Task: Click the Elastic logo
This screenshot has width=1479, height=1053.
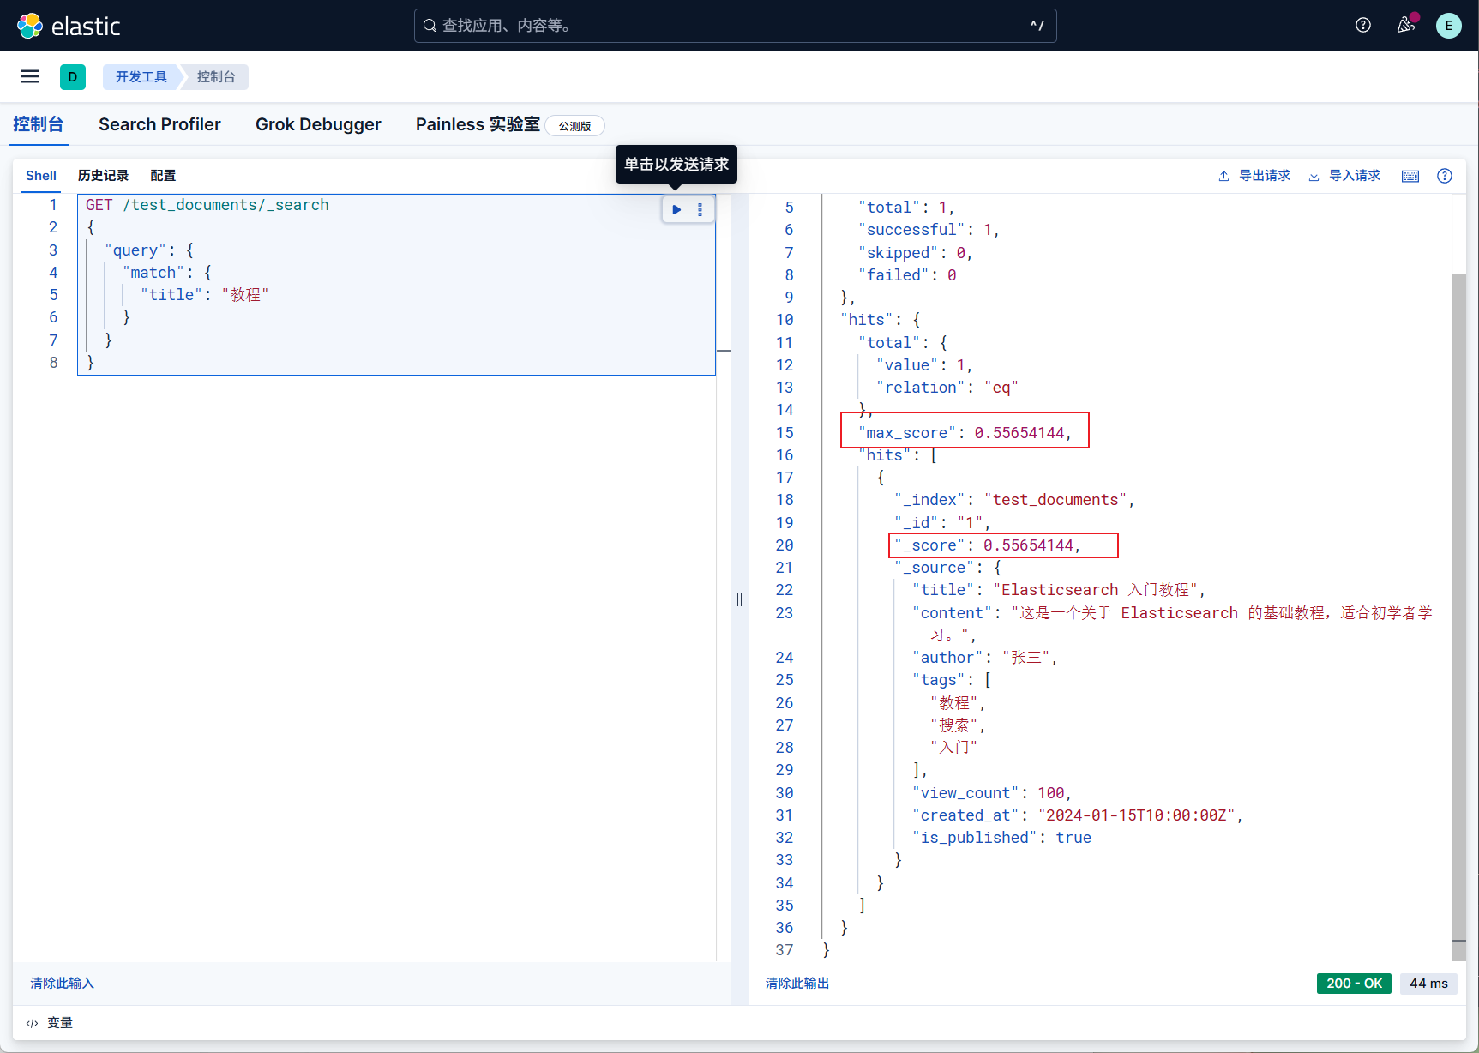Action: pyautogui.click(x=69, y=26)
